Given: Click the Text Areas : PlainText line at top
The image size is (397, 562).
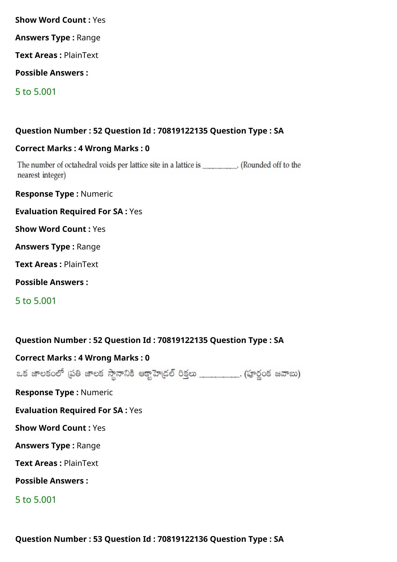Looking at the screenshot, I should pos(57,55).
